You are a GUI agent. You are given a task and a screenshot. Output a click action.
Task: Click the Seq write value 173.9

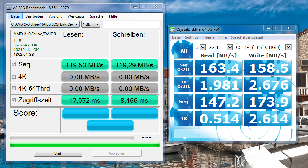click(x=268, y=102)
